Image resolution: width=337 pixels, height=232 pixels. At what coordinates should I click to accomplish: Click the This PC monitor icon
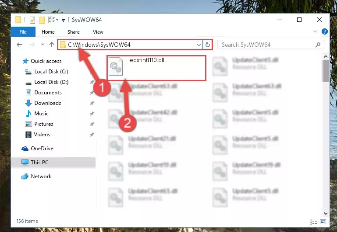click(x=25, y=163)
